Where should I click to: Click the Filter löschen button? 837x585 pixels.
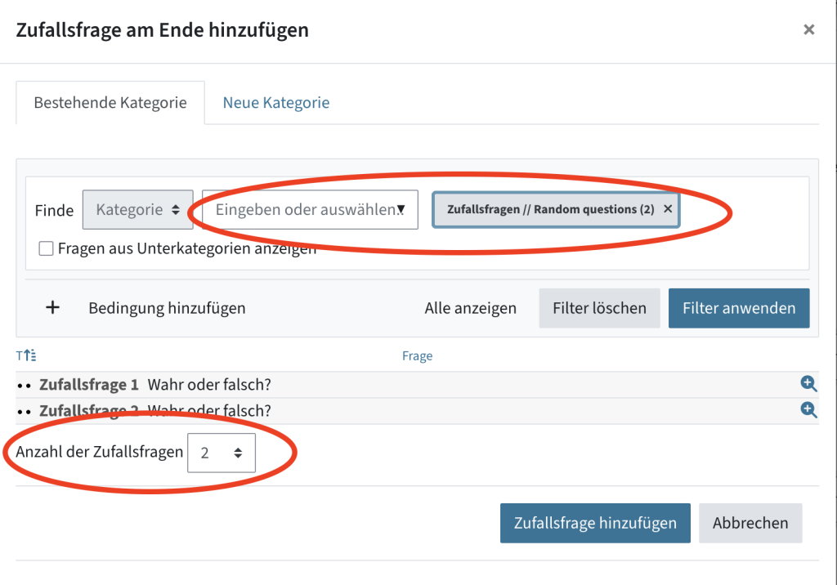tap(599, 308)
